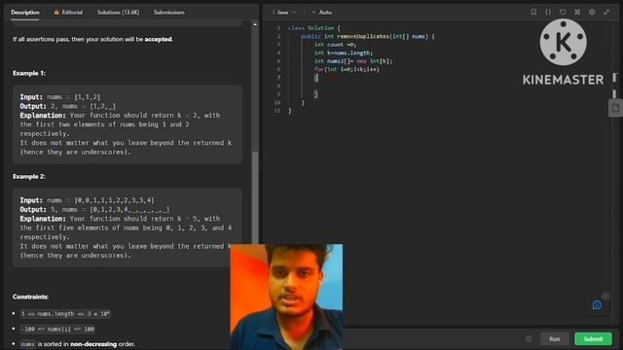Click Example 2 output '[0,1,2,3,4,_,_,_,_,_]'
The height and width of the screenshot is (350, 623).
coord(129,210)
